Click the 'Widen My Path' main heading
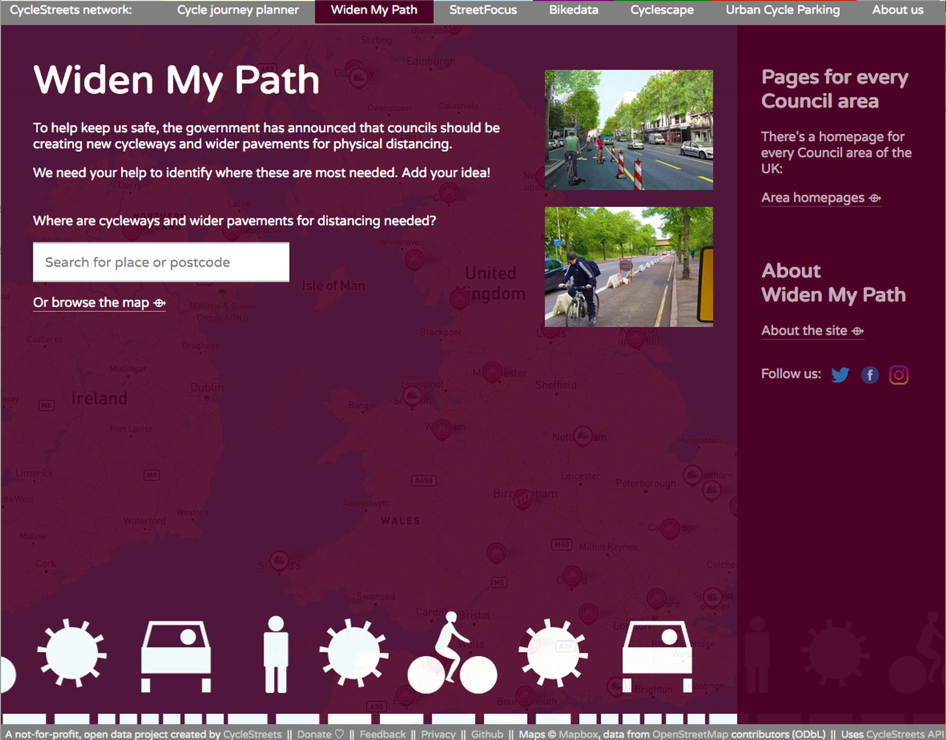The width and height of the screenshot is (946, 740). (x=177, y=81)
